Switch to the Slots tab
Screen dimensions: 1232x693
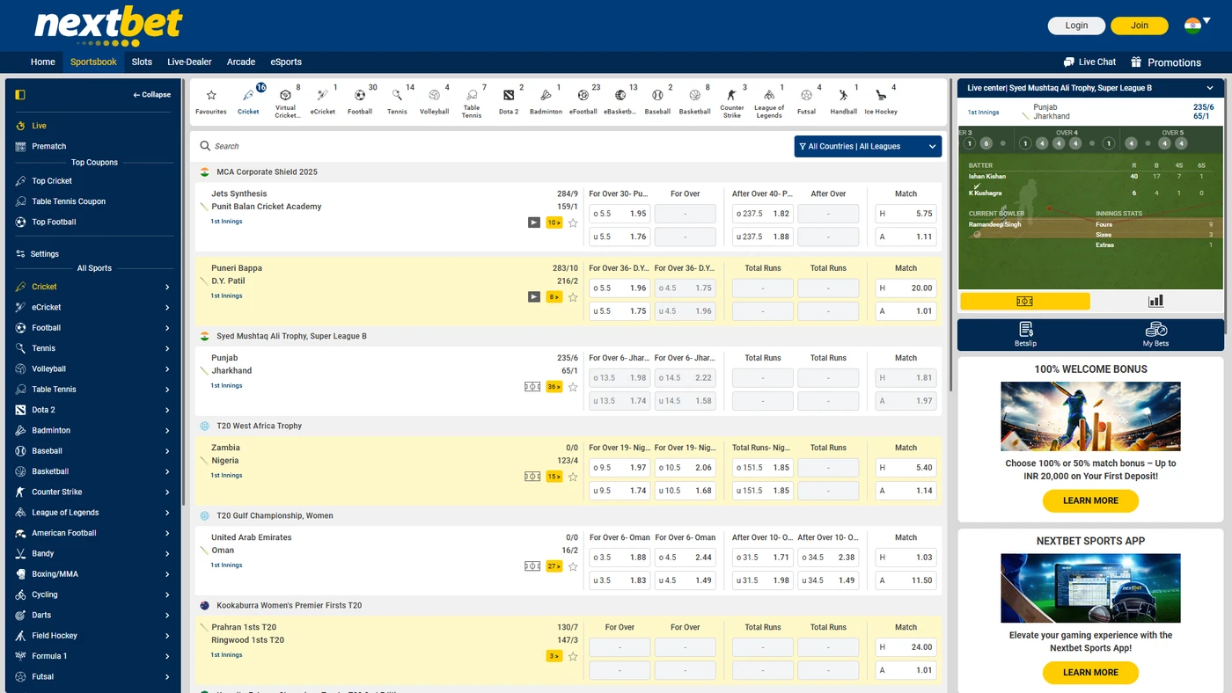click(x=141, y=62)
